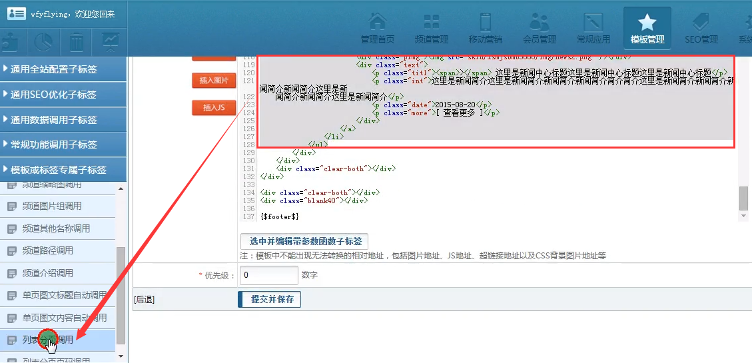752x363 pixels.
Task: Click the 优先级 number input field
Action: pyautogui.click(x=268, y=275)
